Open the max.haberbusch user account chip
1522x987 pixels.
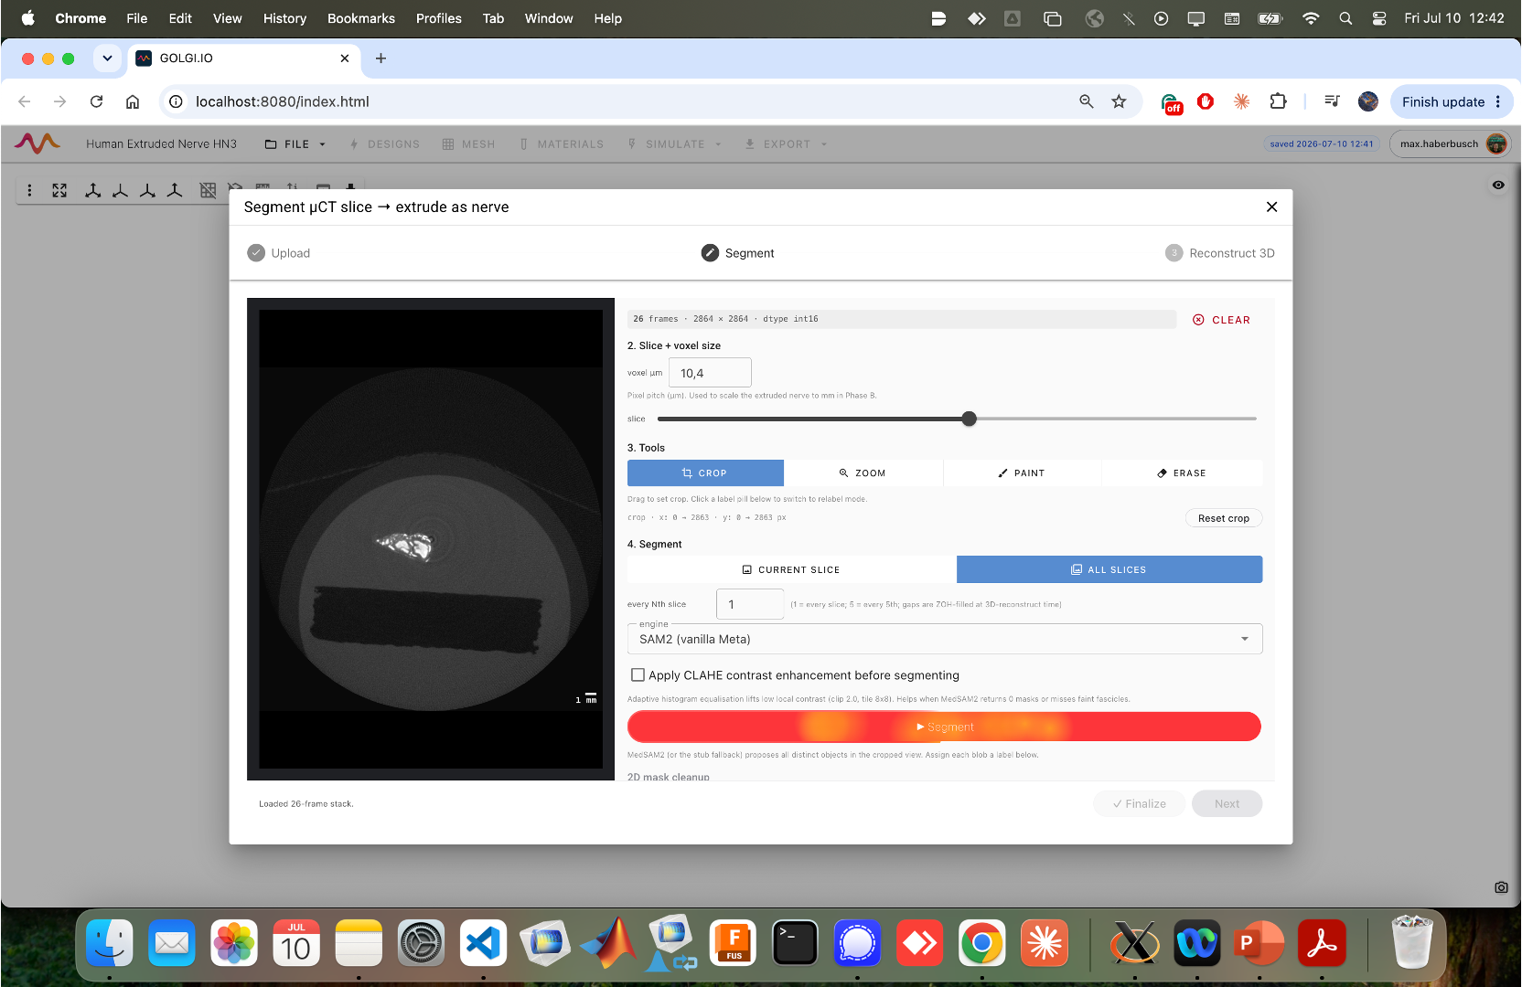[x=1450, y=143]
